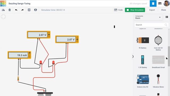Stop the running simulation
This screenshot has width=170, height=96.
pyautogui.click(x=135, y=10)
